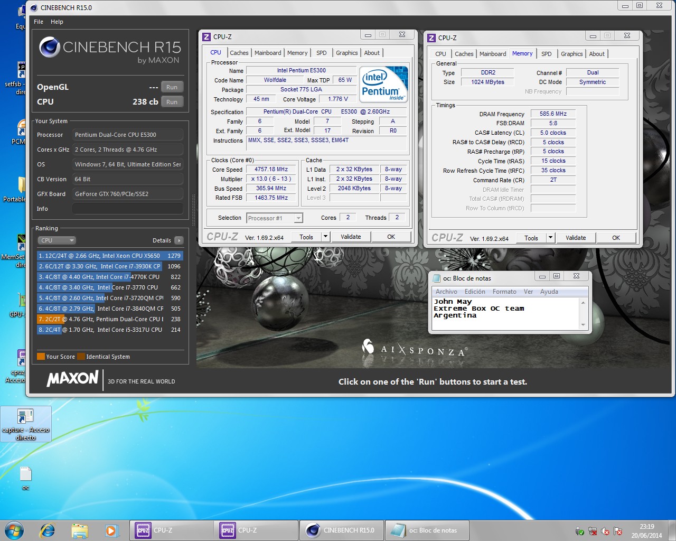Switch to Caches tab in left CPU-Z
Image resolution: width=676 pixels, height=541 pixels.
pos(239,53)
